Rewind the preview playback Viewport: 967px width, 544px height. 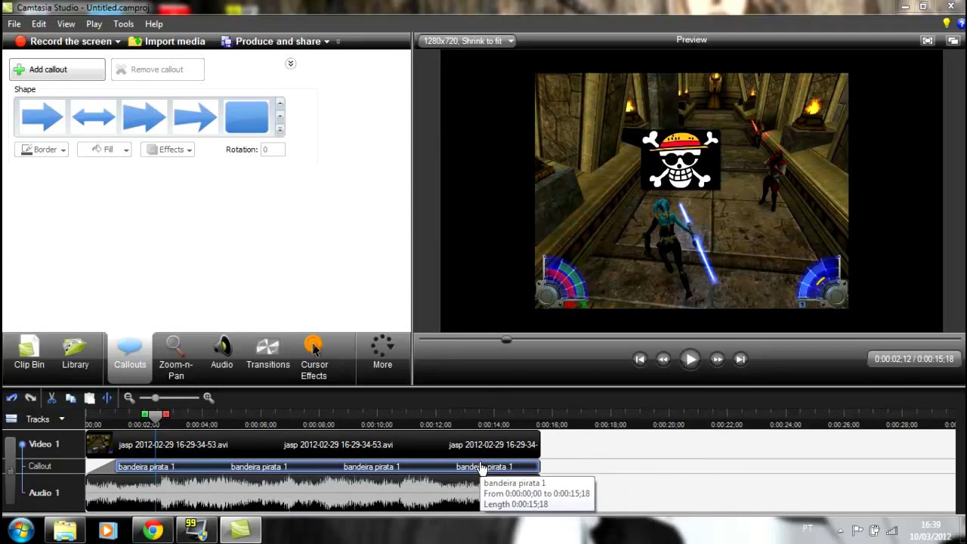coord(663,360)
